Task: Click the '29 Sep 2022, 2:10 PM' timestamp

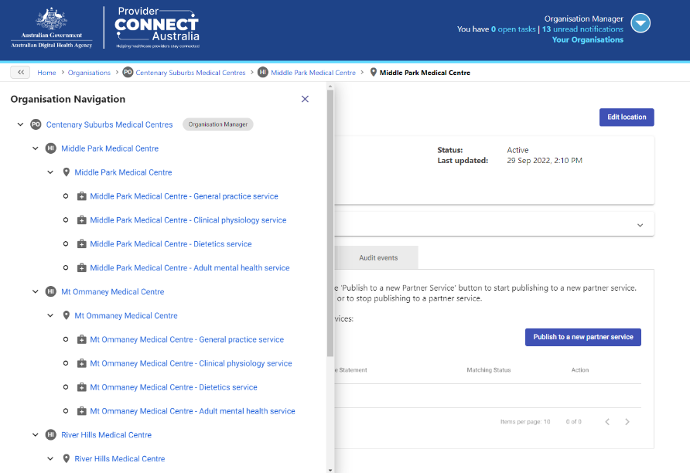Action: click(x=545, y=161)
